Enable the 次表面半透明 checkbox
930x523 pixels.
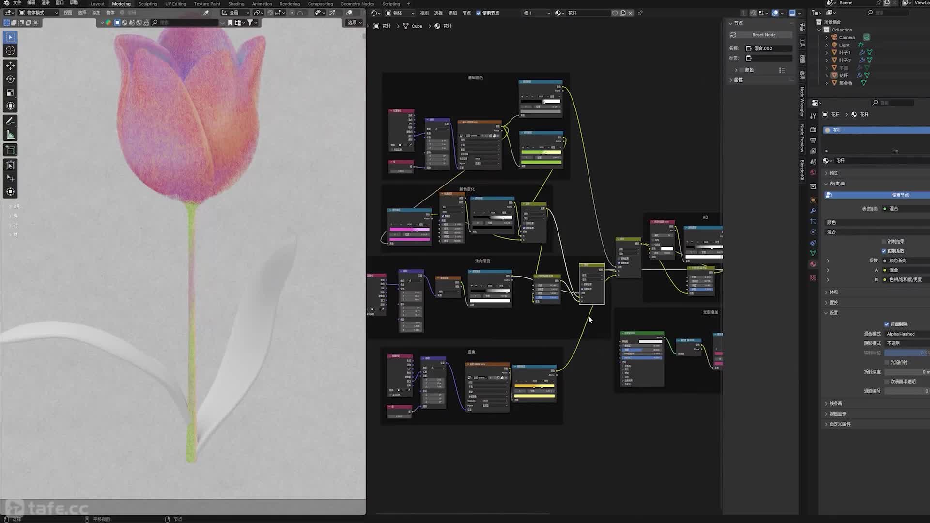887,381
